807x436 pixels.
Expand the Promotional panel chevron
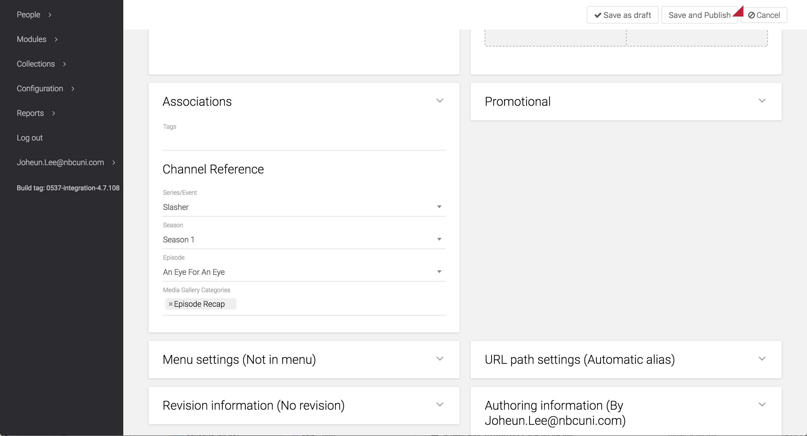[762, 101]
